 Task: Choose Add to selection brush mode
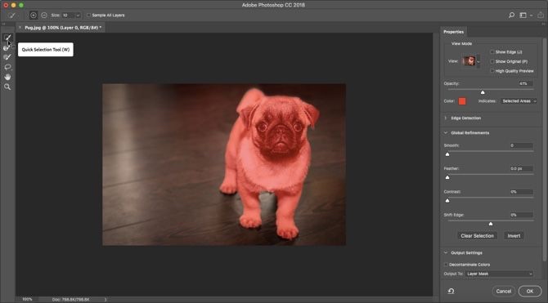(x=34, y=16)
